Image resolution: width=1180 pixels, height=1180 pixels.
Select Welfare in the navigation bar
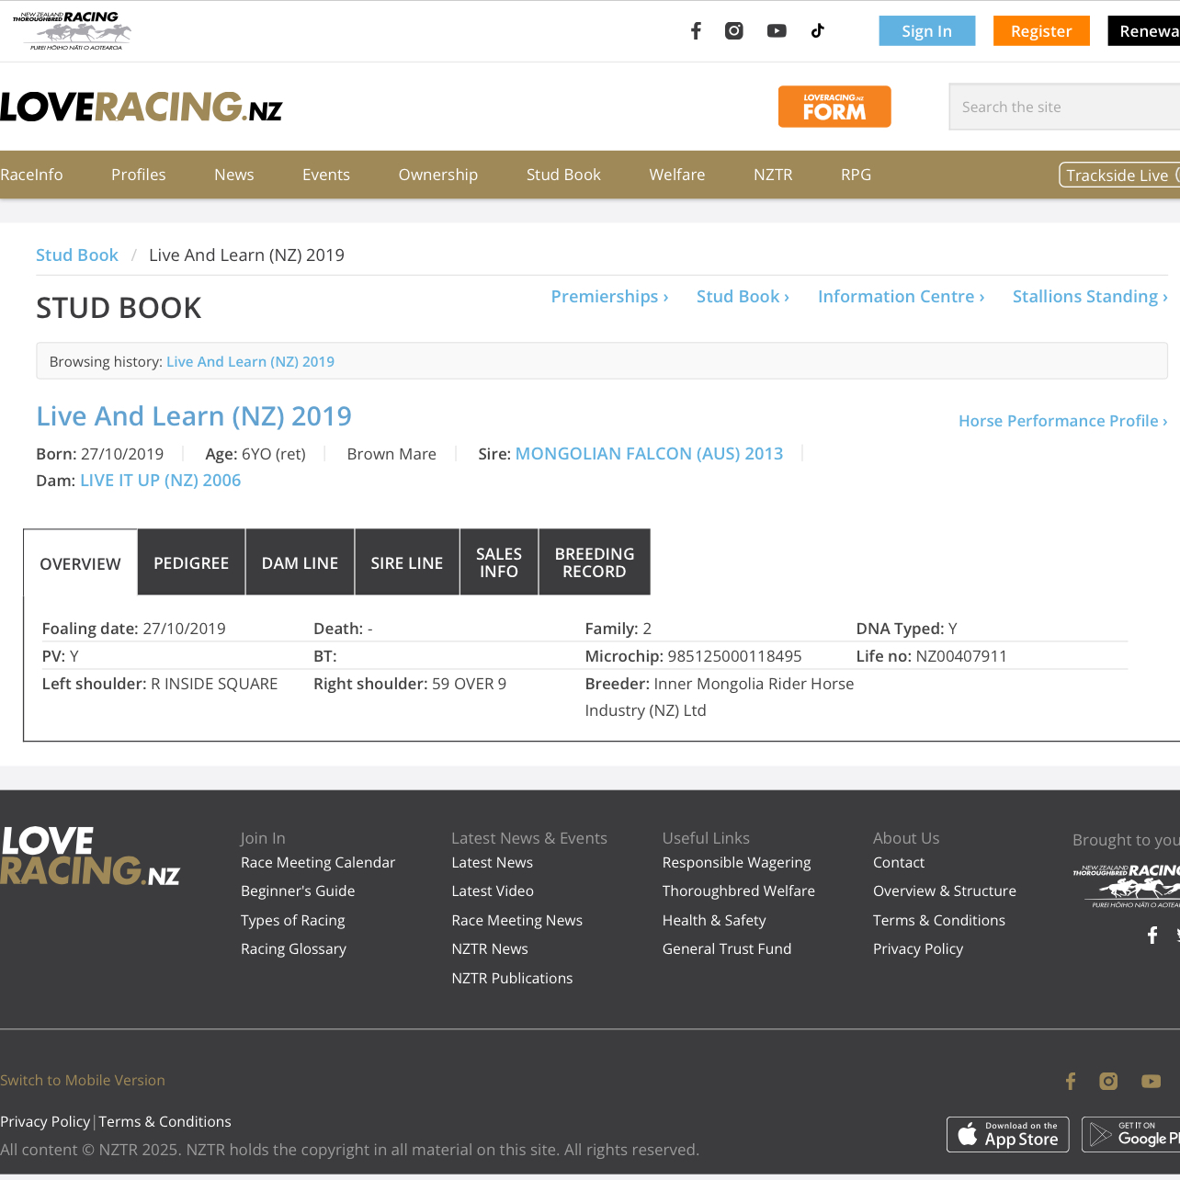click(676, 175)
